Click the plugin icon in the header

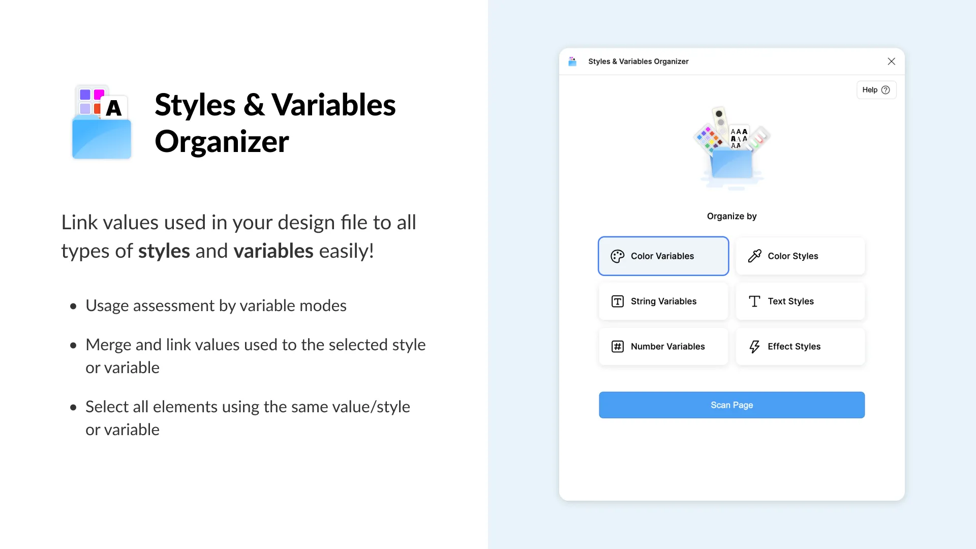click(572, 61)
